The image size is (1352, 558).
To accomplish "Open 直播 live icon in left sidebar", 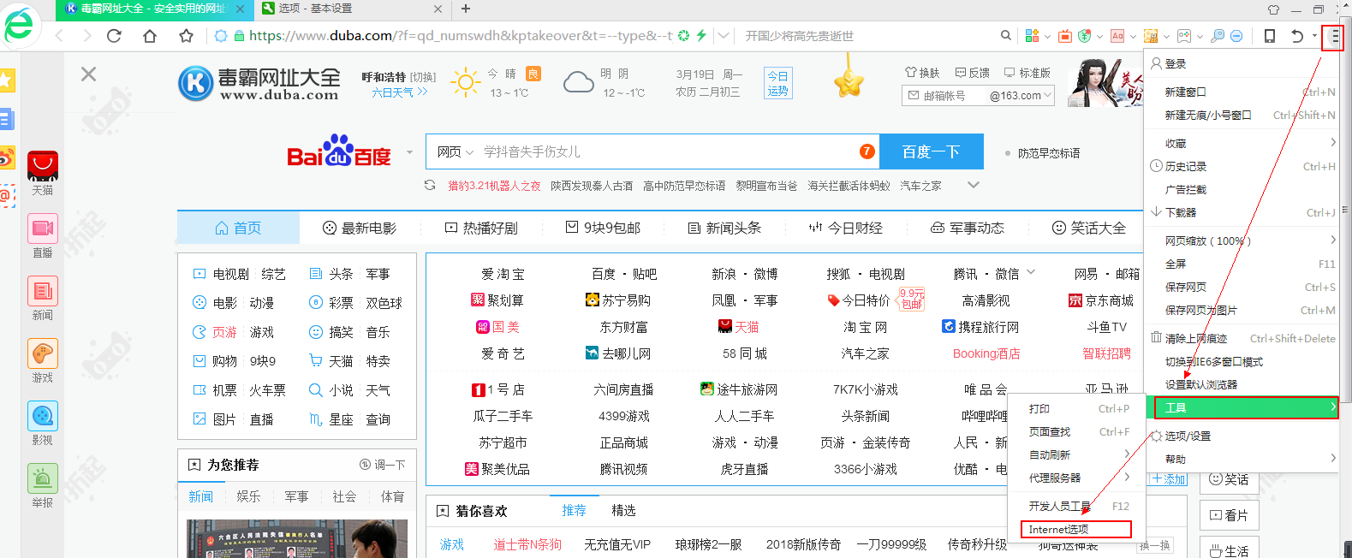I will click(x=43, y=229).
